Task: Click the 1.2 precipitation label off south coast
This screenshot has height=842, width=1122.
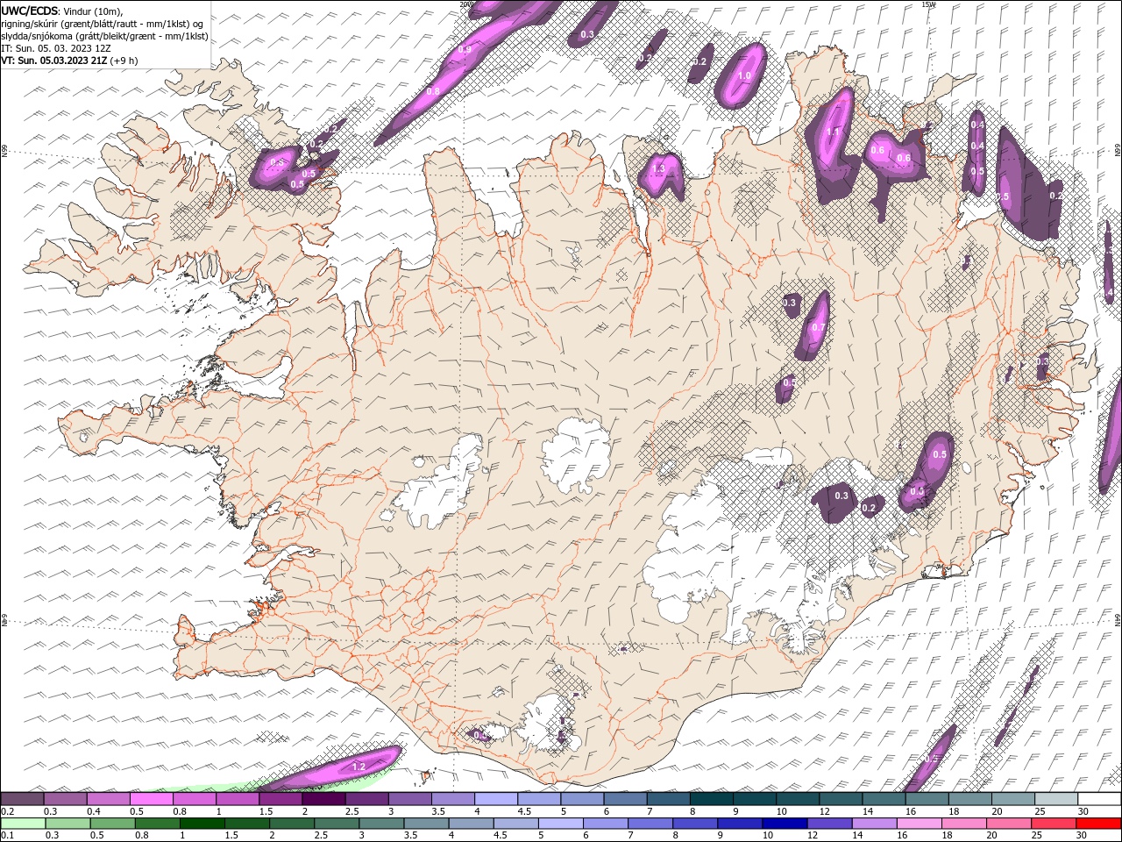Action: (358, 767)
